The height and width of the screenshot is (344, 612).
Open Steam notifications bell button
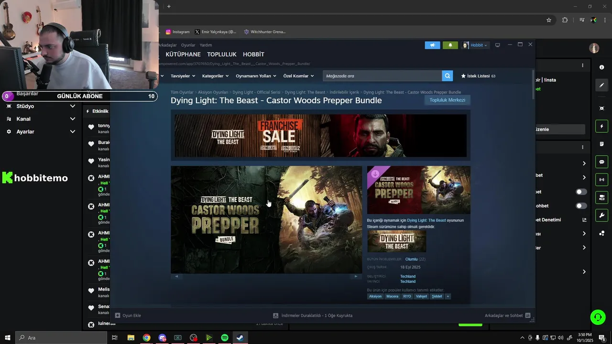click(x=450, y=45)
